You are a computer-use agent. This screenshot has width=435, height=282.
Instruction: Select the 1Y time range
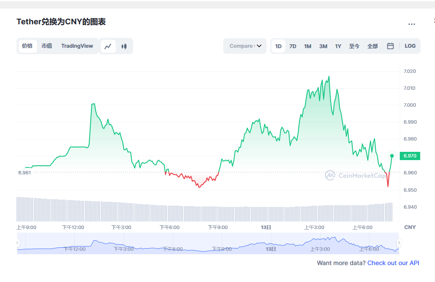(338, 46)
